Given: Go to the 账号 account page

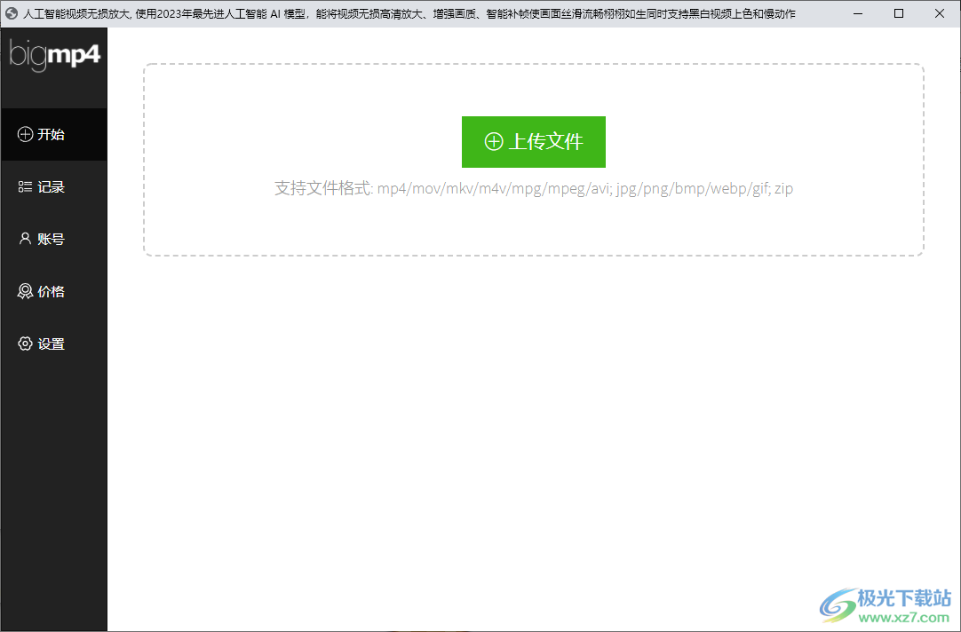Looking at the screenshot, I should [x=54, y=239].
